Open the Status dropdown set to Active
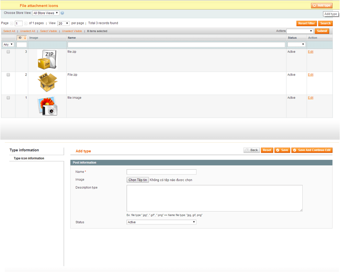This screenshot has width=340, height=272. pyautogui.click(x=161, y=222)
